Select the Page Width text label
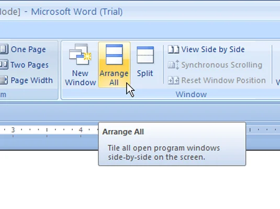Viewport: 280px width, 209px height. [x=31, y=80]
